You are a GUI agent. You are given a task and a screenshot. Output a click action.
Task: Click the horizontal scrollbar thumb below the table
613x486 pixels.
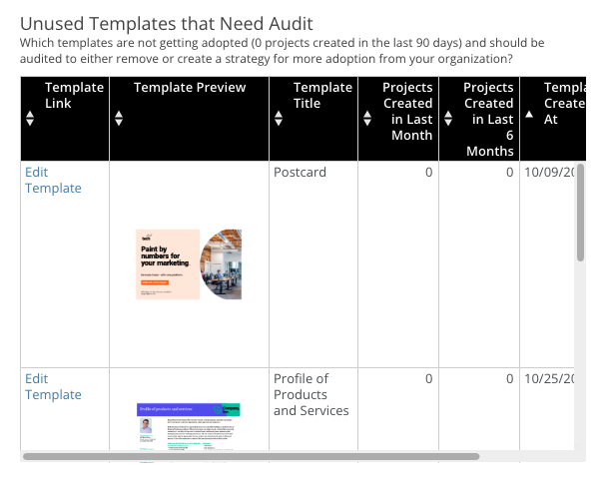pos(251,456)
